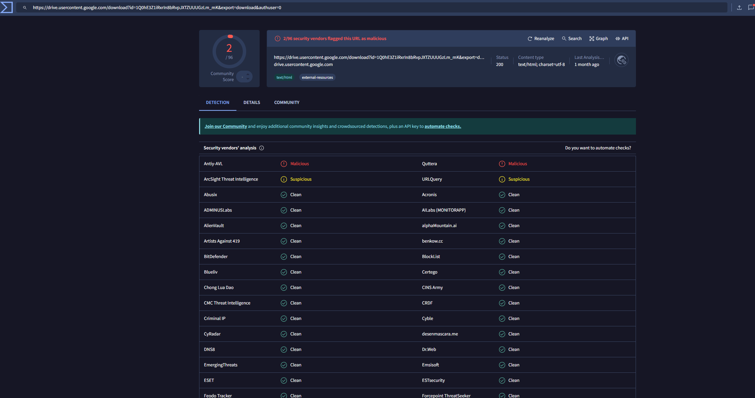Image resolution: width=755 pixels, height=398 pixels.
Task: Click the URLQuery vendor name
Action: [x=432, y=179]
